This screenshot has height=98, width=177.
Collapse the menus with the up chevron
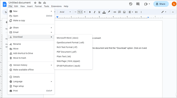pos(173,12)
